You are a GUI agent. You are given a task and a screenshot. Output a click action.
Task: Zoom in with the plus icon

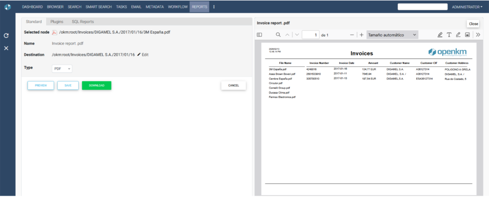pyautogui.click(x=361, y=35)
